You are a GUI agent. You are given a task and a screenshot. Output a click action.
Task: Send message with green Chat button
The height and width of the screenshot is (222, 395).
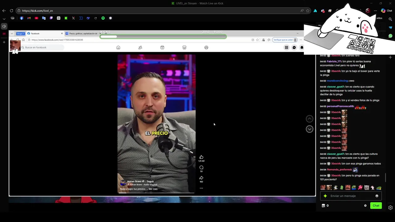click(376, 206)
